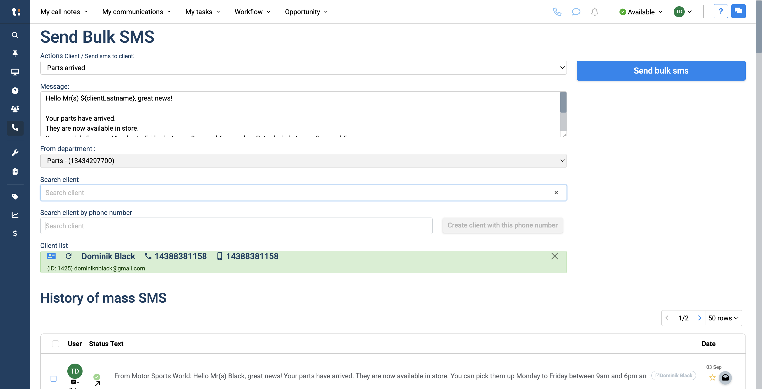
Task: Open the Parts arrived actions dropdown
Action: [303, 68]
